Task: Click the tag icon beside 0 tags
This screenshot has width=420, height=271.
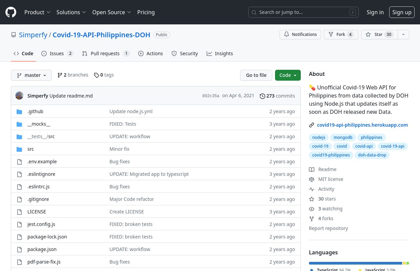Action: 97,75
